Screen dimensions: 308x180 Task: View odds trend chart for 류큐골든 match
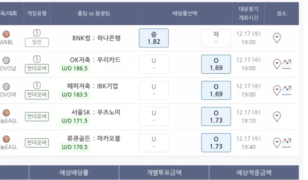point(287,143)
